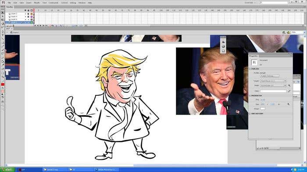
Task: Open the Edit menu
Action: (x=15, y=3)
